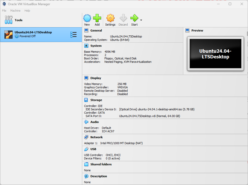Click the Ubuntu24.04-LTSDesktop preview thumbnail
Image resolution: width=248 pixels, height=185 pixels.
215,54
